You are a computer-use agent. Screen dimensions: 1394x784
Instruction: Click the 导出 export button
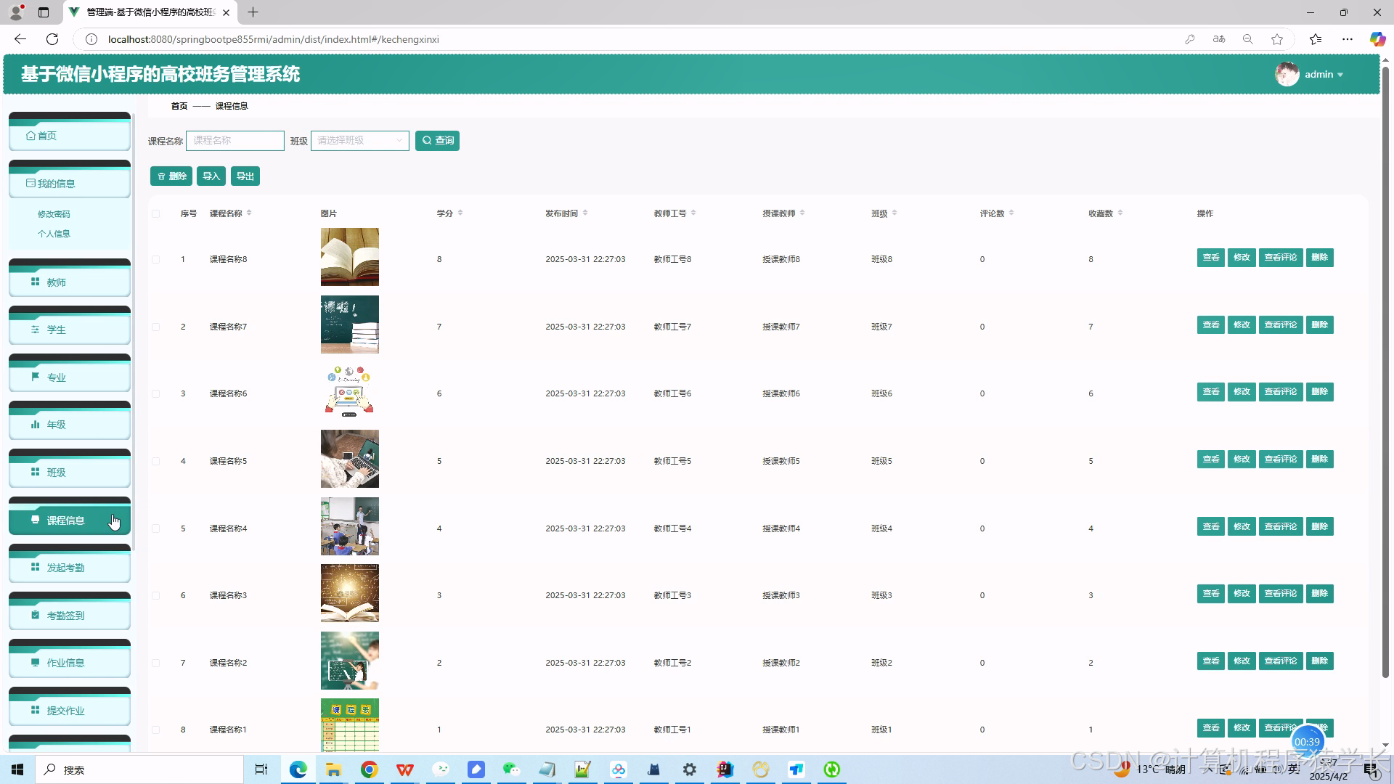(x=245, y=176)
